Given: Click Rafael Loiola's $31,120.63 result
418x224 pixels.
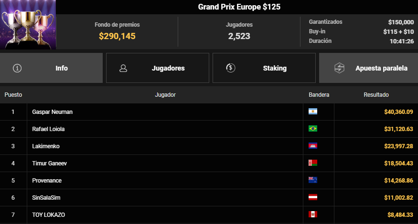Looking at the screenshot, I should pos(398,129).
